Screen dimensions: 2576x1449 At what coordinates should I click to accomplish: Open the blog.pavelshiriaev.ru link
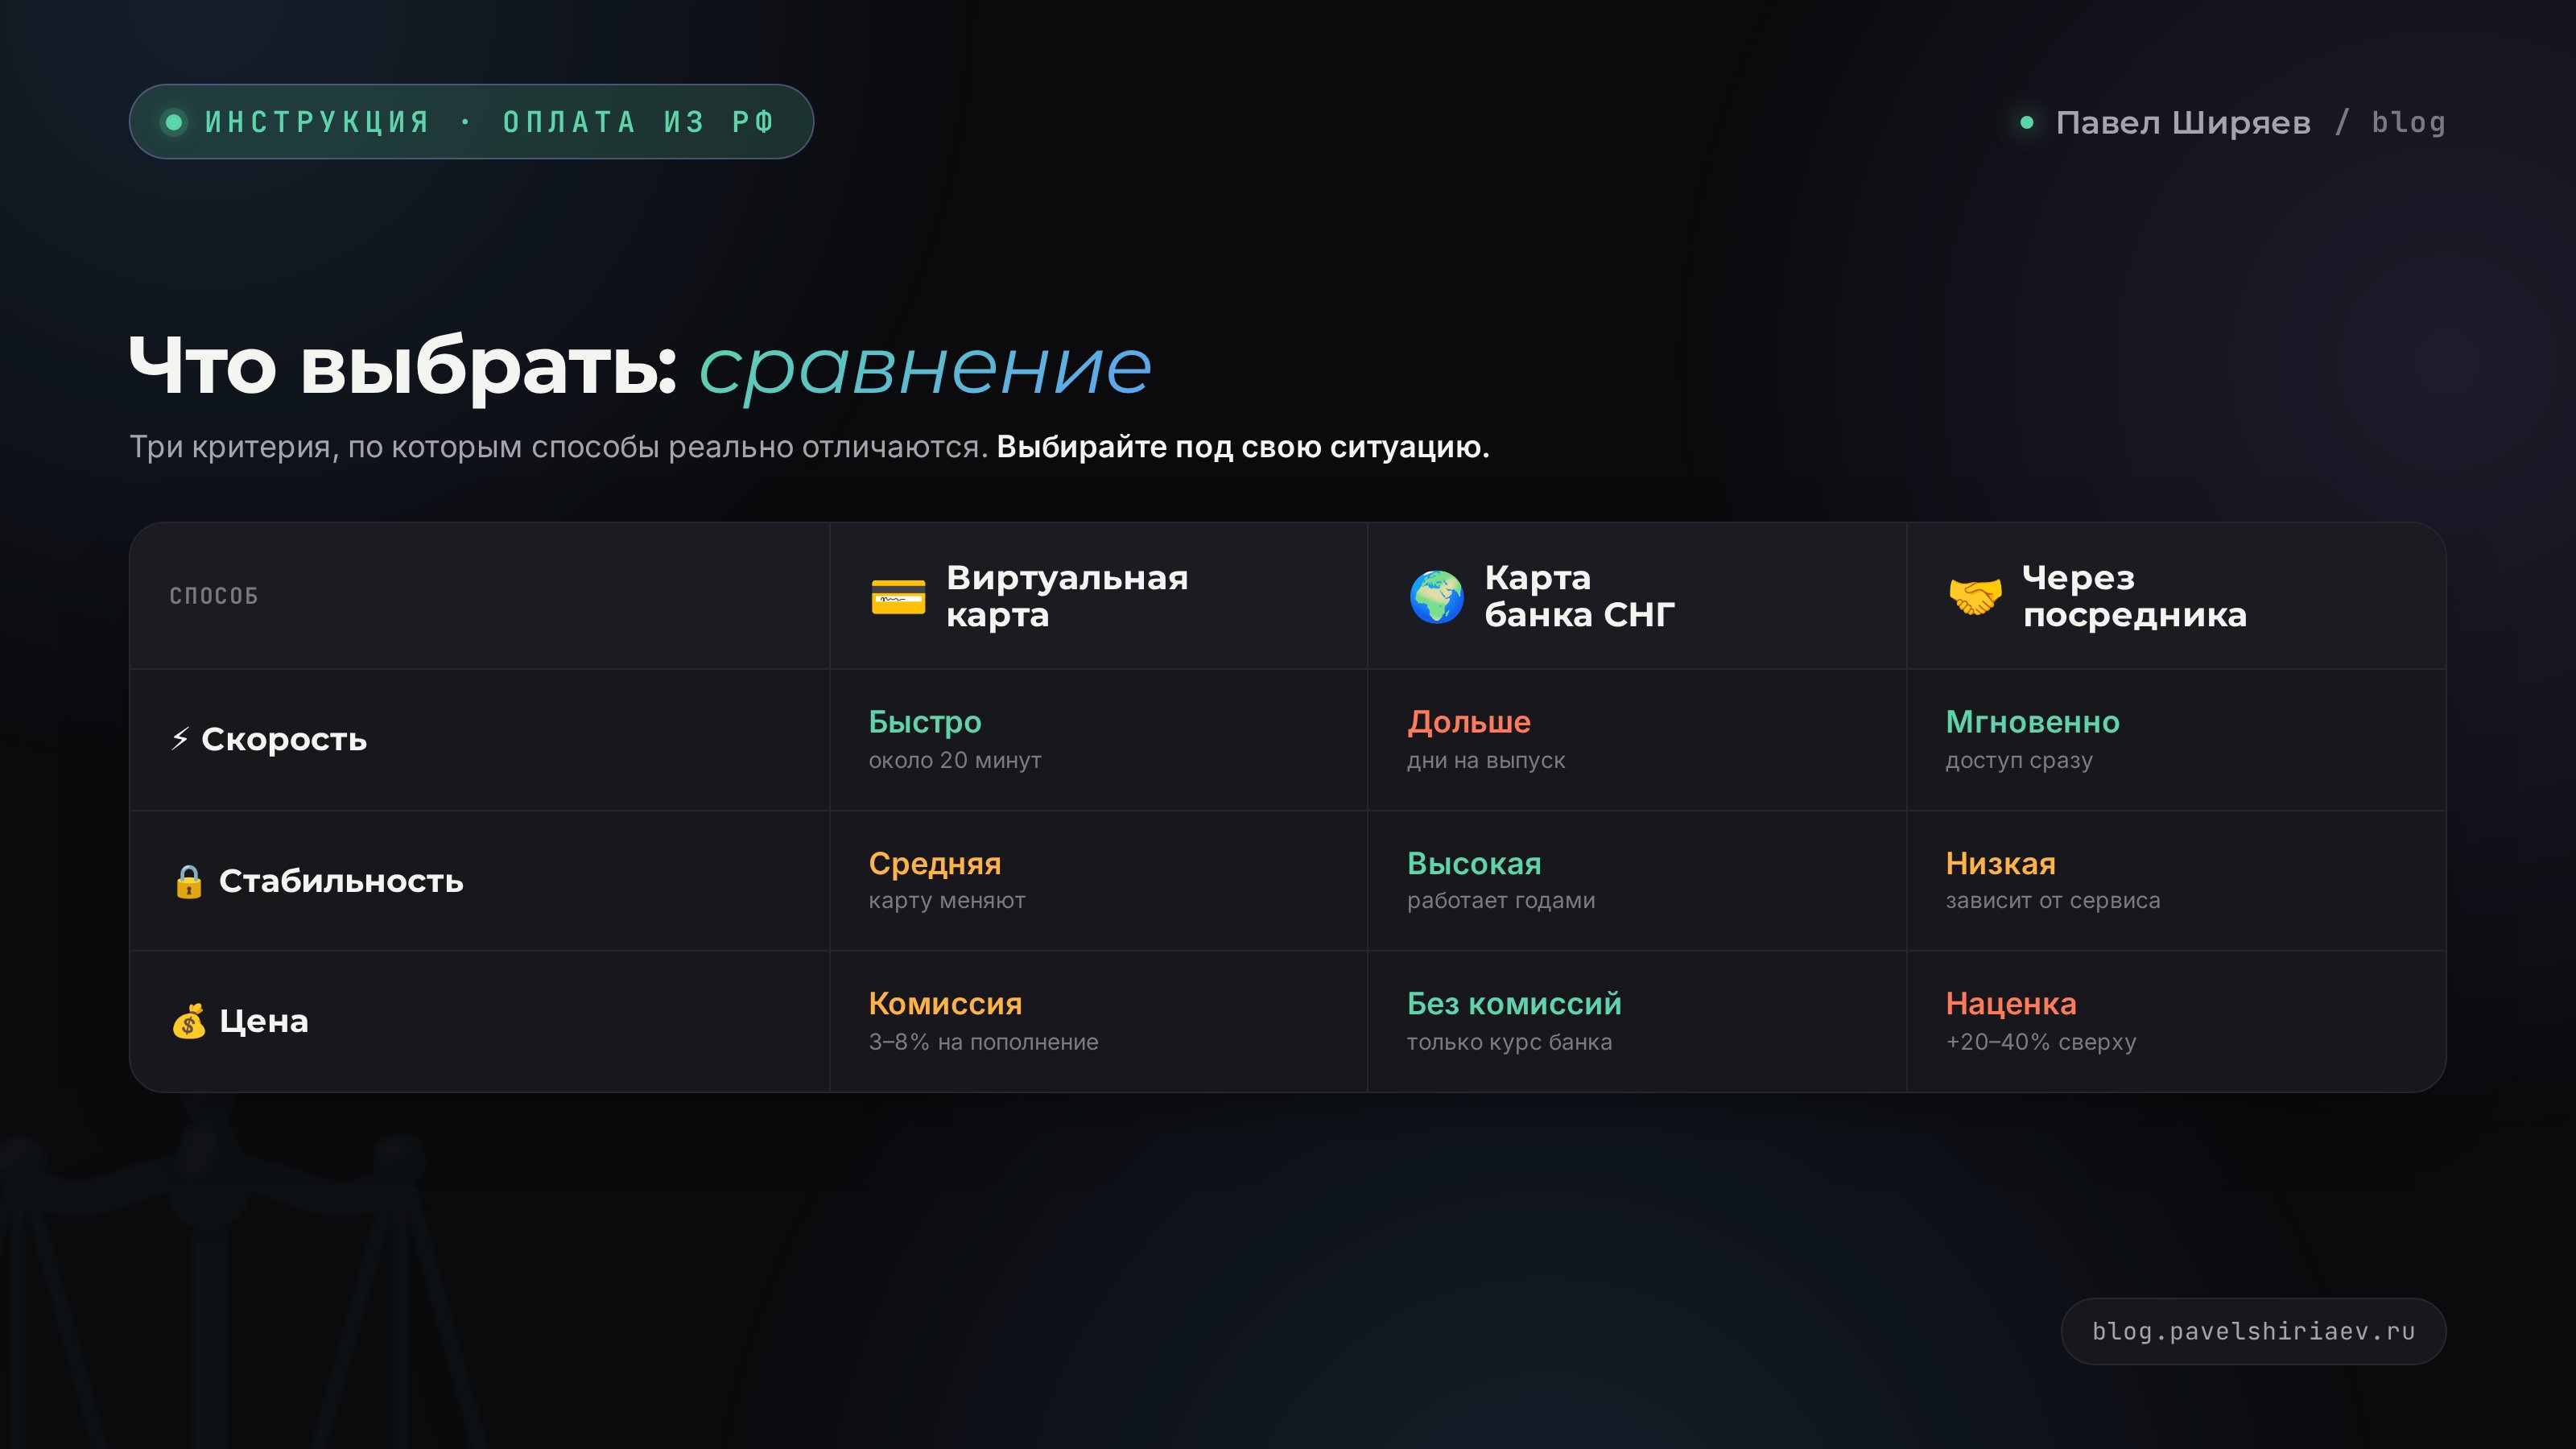[x=2253, y=1331]
